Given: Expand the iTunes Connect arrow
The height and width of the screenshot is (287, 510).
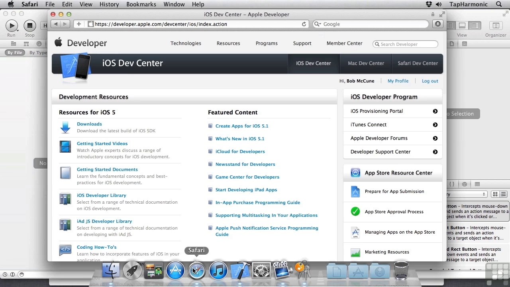Looking at the screenshot, I should point(435,125).
